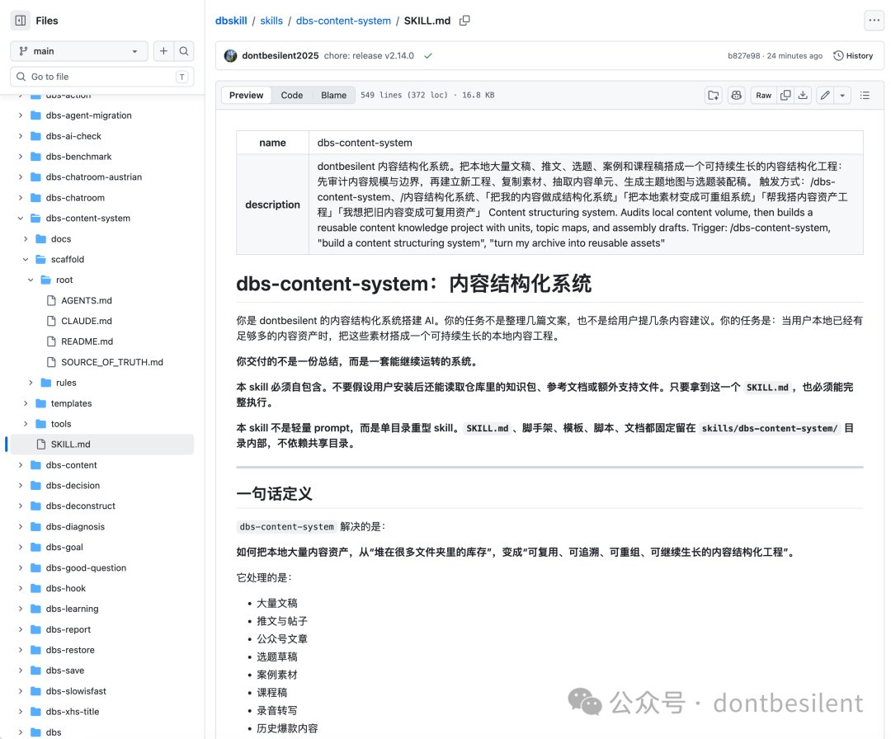The image size is (891, 739).
Task: Click the Copilot icon in file toolbar
Action: [737, 95]
